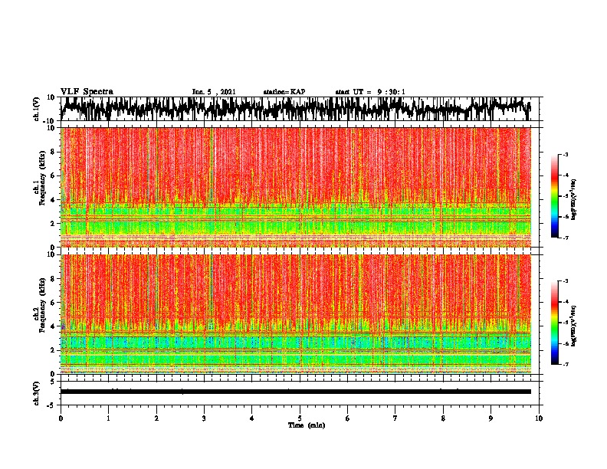This screenshot has height=469, width=607.
Task: Select the 'station=KAP' header text
Action: pyautogui.click(x=284, y=92)
